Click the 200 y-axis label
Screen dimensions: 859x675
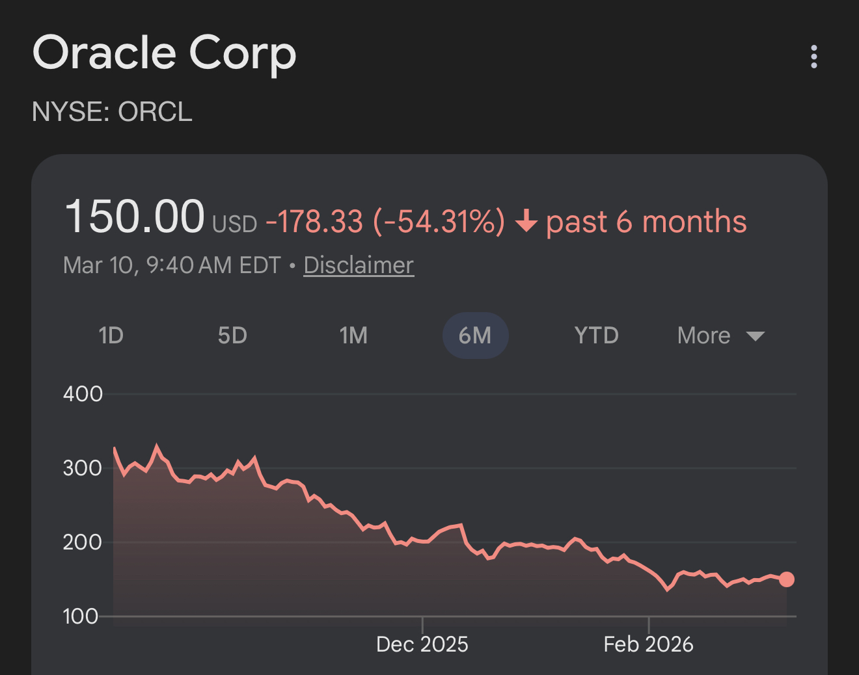(x=83, y=542)
